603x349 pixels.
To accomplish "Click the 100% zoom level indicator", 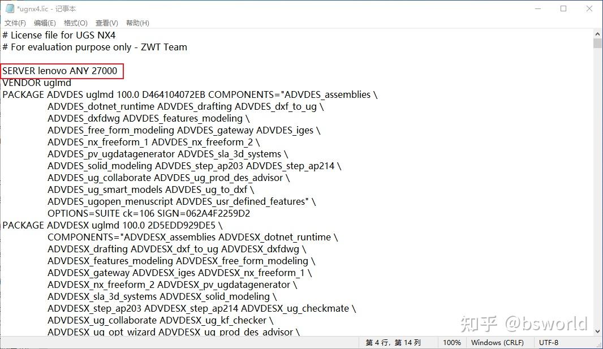I will (452, 342).
